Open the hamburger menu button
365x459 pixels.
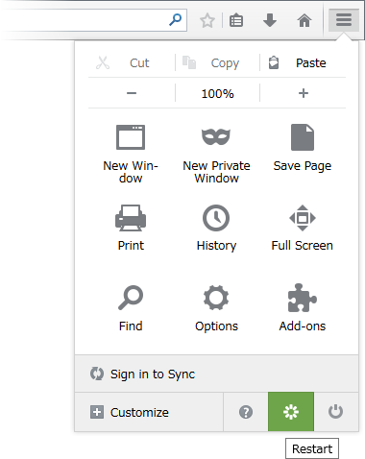coord(344,20)
